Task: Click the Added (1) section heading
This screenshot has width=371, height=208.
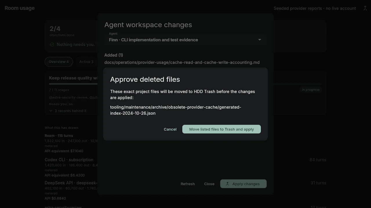Action: coord(114,55)
